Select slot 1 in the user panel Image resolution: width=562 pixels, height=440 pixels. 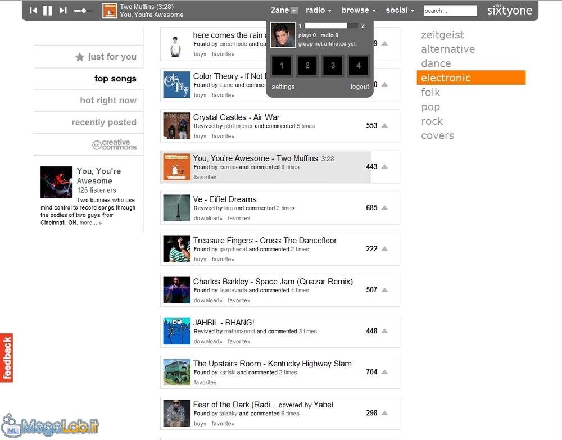tap(282, 66)
